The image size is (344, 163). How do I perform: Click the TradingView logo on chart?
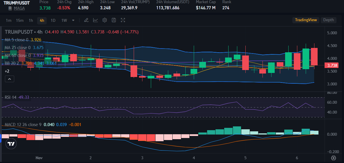[x=11, y=144]
